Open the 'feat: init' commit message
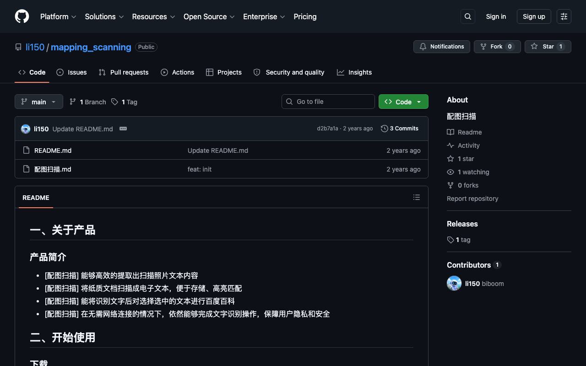The image size is (586, 366). point(200,169)
